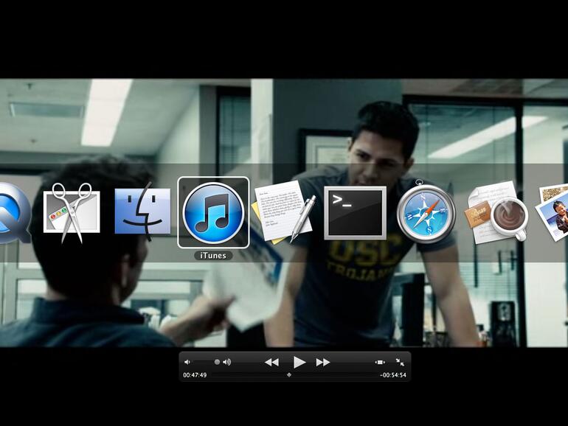Select the Finder icon in the switcher
This screenshot has height=426, width=568.
point(142,212)
